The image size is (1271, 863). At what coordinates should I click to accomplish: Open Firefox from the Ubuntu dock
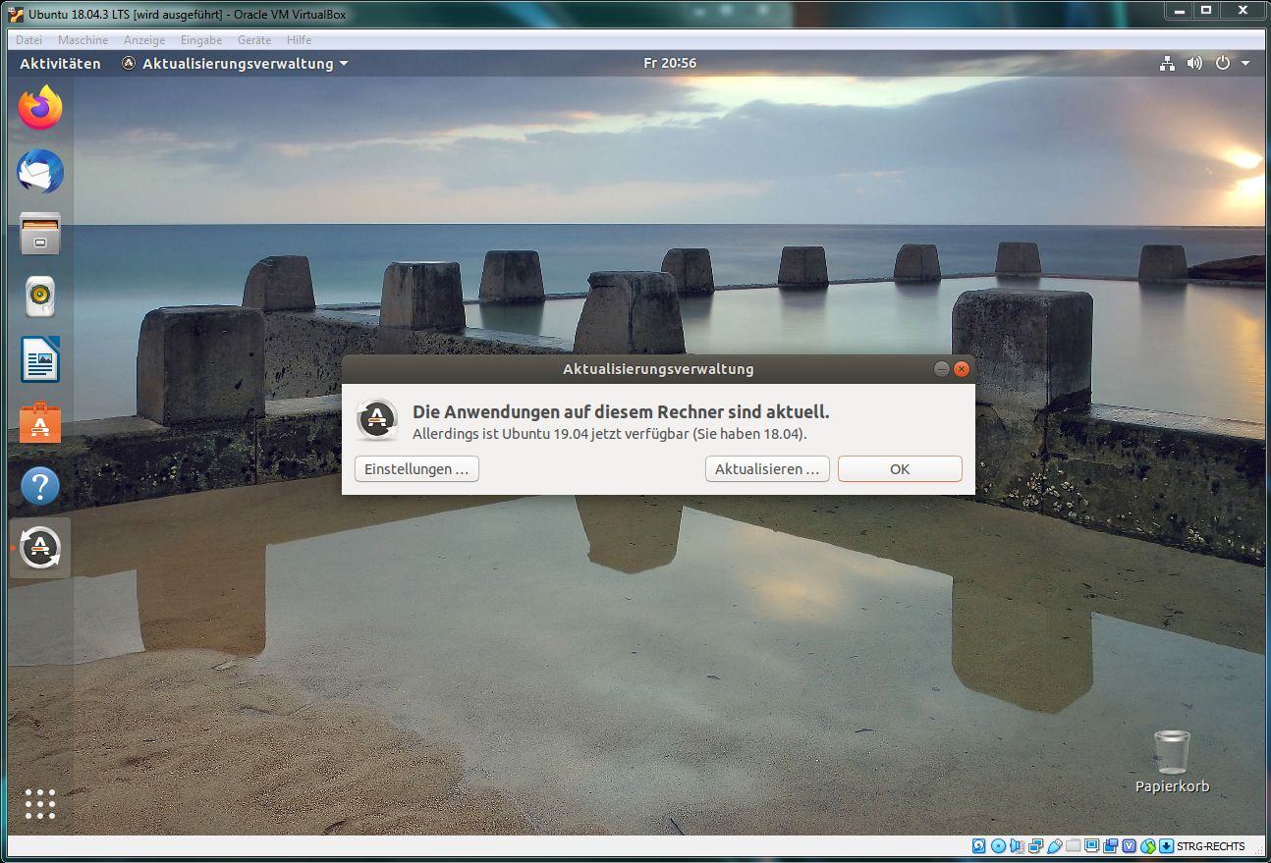(x=40, y=108)
